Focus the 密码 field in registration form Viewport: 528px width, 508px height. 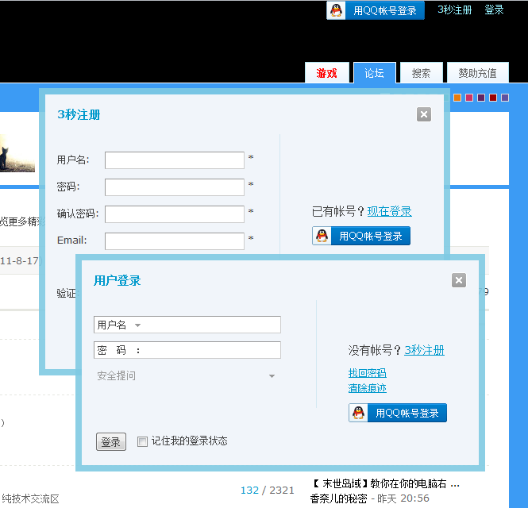coord(175,187)
